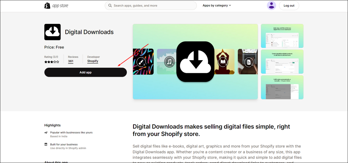Click the Digital Downloads makes selling headline

click(211, 130)
